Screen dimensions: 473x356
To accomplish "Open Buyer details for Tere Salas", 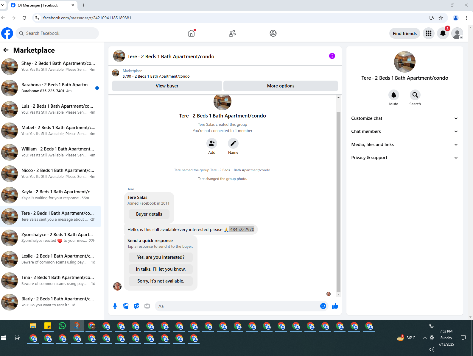I will click(149, 214).
